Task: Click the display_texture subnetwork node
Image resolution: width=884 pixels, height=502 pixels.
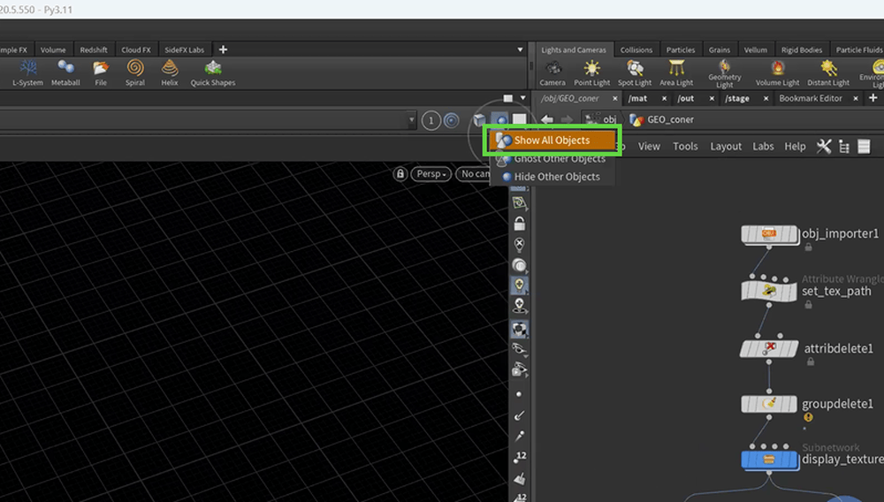Action: tap(768, 459)
